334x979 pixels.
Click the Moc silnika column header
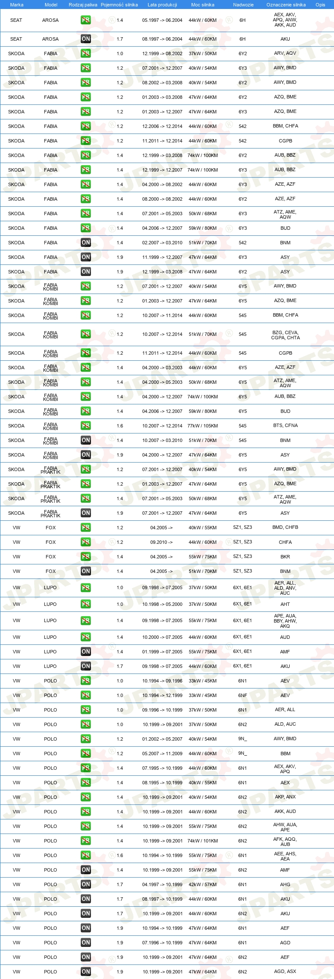[x=203, y=5]
